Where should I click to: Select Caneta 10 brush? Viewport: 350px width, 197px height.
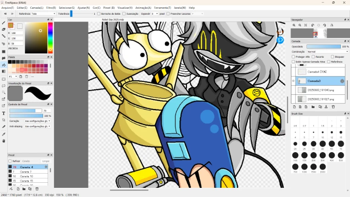click(x=28, y=176)
